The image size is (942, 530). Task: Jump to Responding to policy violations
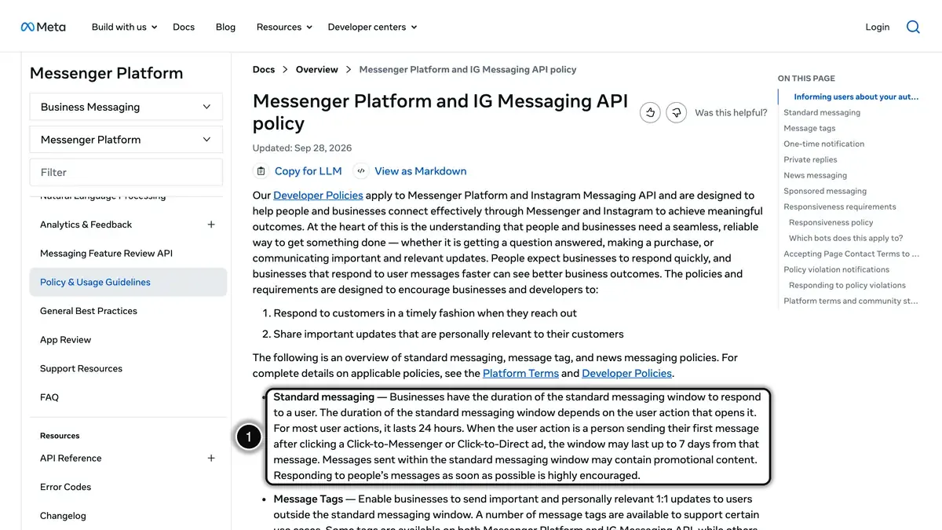tap(847, 286)
